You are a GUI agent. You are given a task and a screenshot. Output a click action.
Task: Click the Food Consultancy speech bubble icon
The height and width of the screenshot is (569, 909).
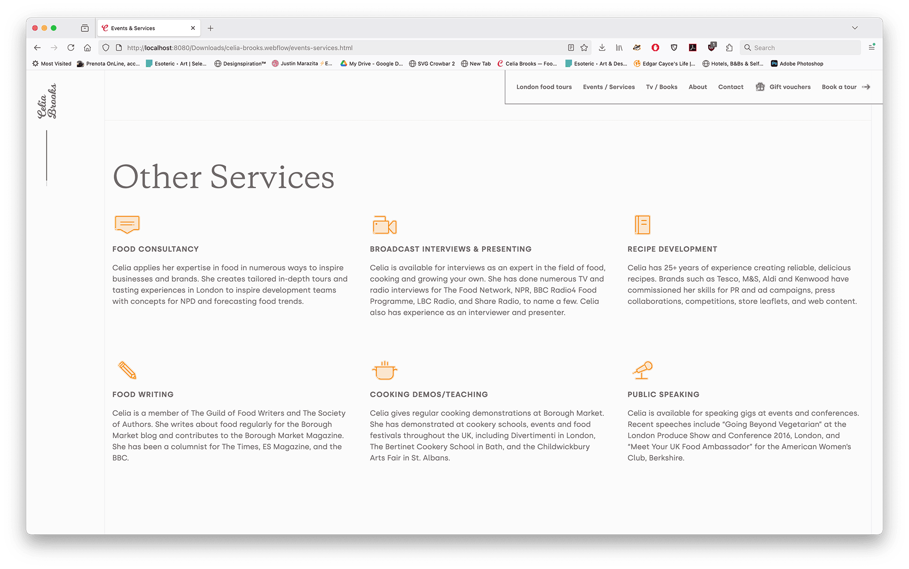pyautogui.click(x=127, y=224)
